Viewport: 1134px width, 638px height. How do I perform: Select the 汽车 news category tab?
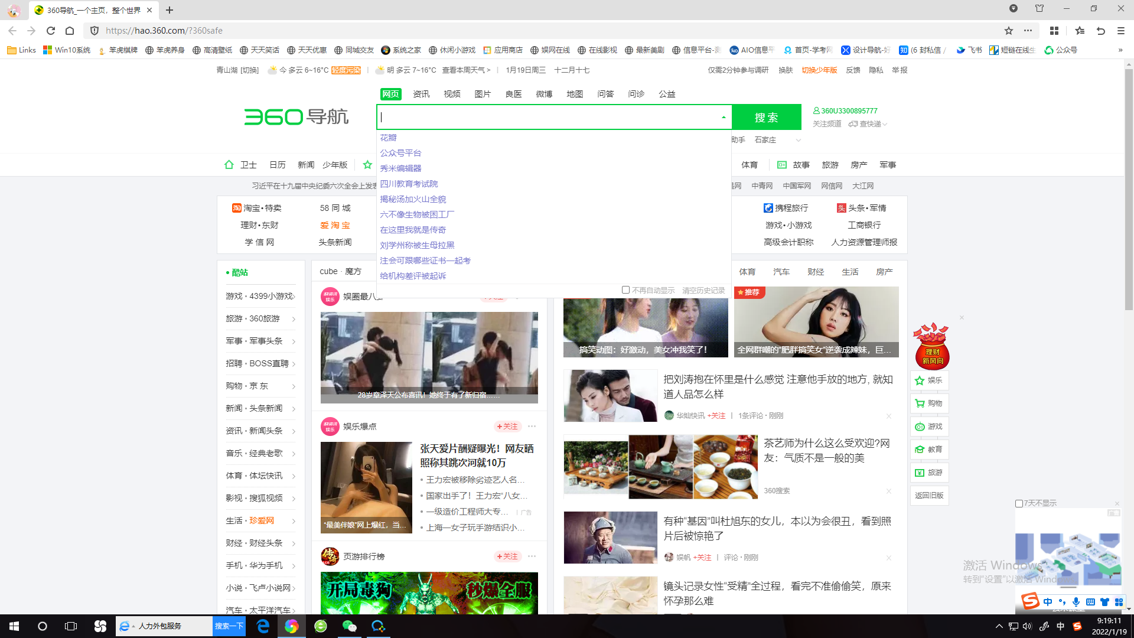click(781, 272)
